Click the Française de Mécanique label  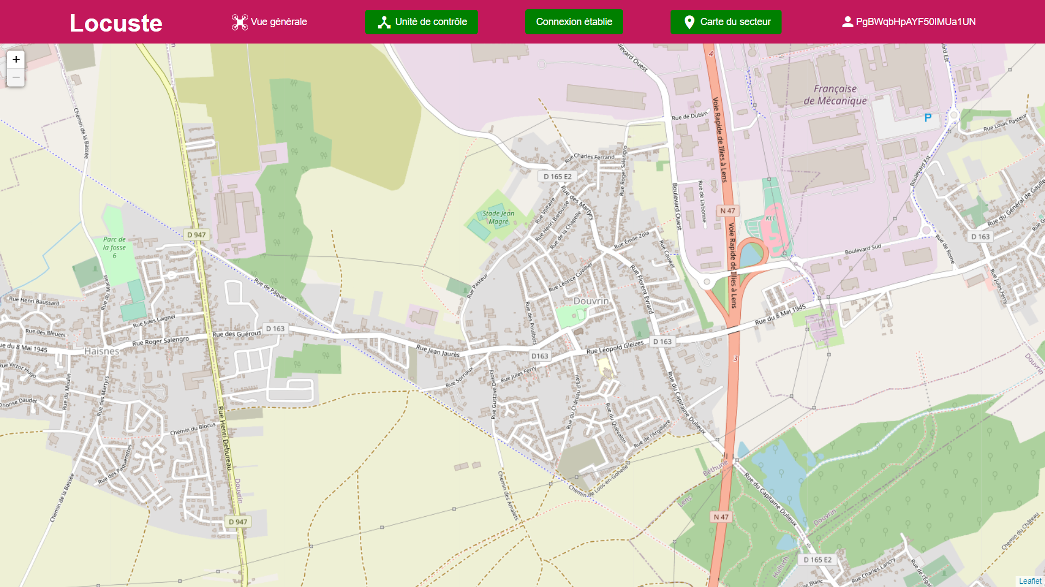point(835,95)
